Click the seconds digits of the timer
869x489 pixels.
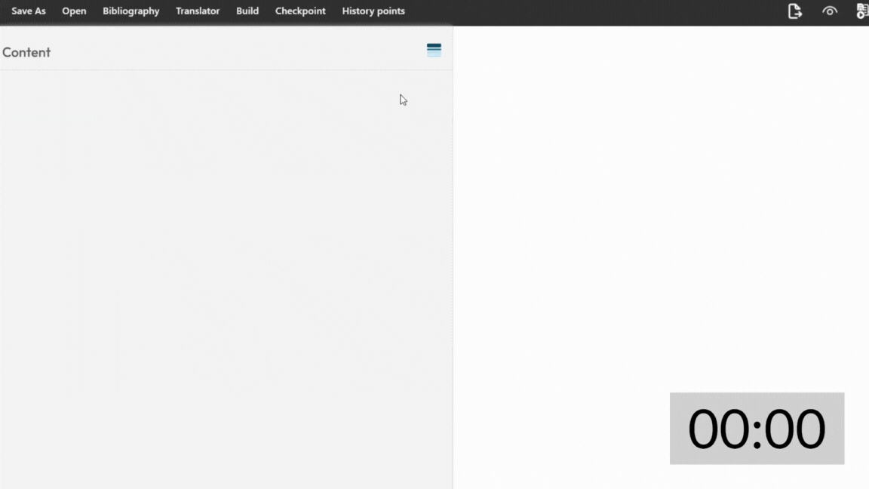point(795,429)
